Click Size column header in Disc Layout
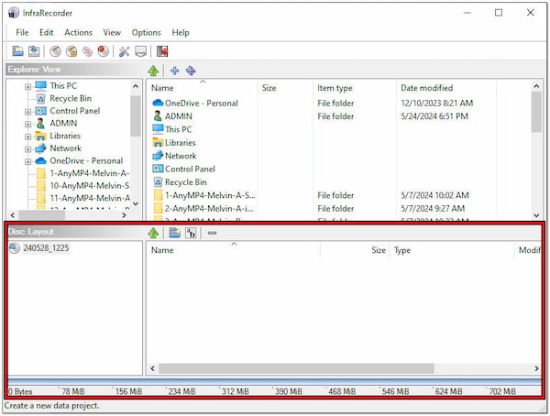 click(x=354, y=250)
